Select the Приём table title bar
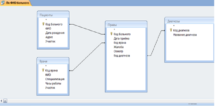 tap(126, 25)
